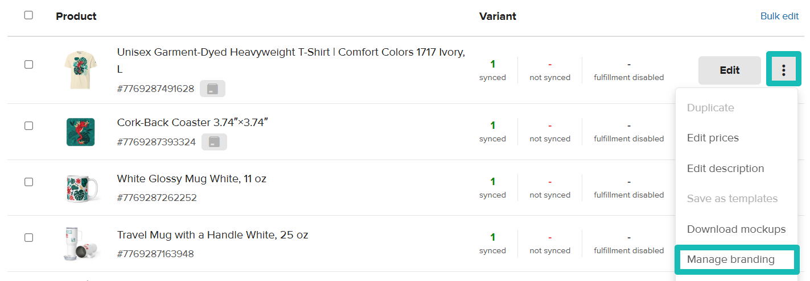Click the Bulk edit link
This screenshot has width=810, height=281.
point(779,16)
